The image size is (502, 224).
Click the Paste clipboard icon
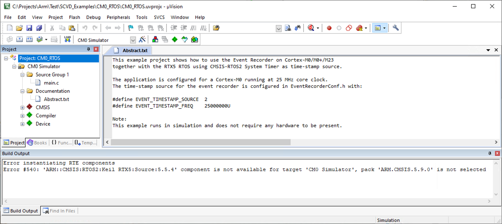point(72,28)
